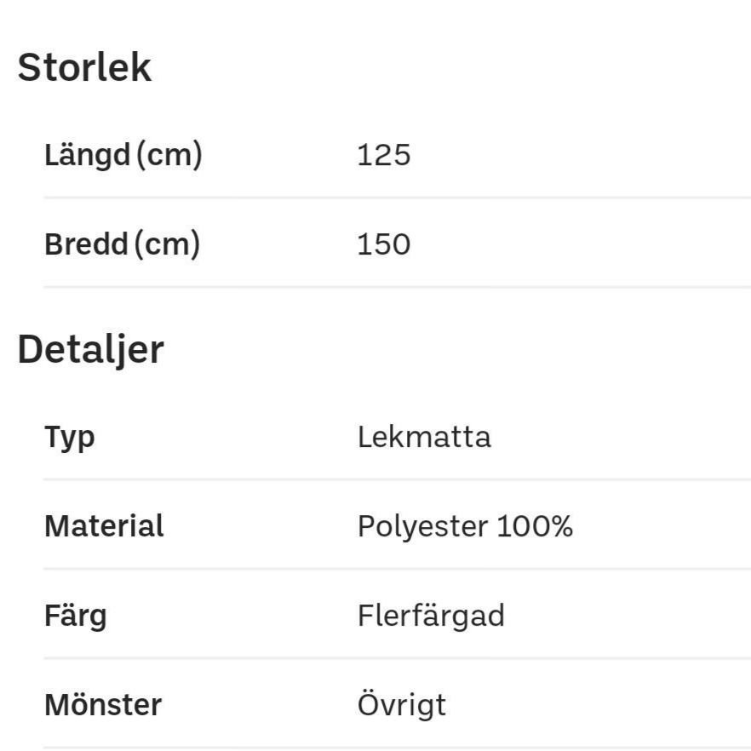
Task: Click the Polyester 100% value
Action: tap(465, 527)
